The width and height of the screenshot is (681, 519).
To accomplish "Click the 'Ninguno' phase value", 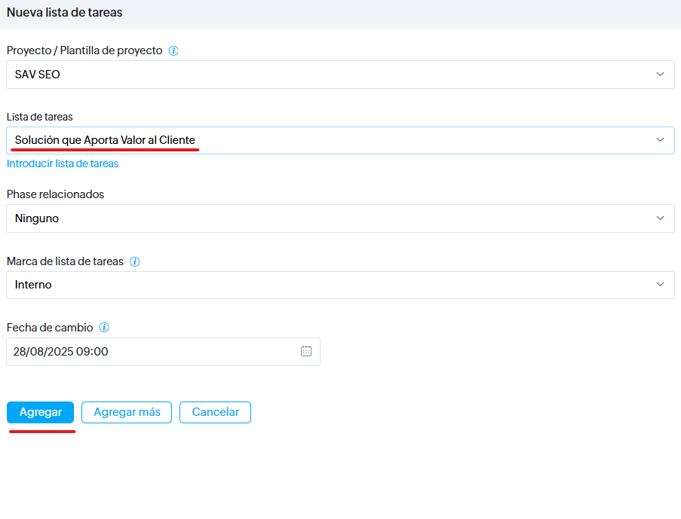I will click(37, 218).
